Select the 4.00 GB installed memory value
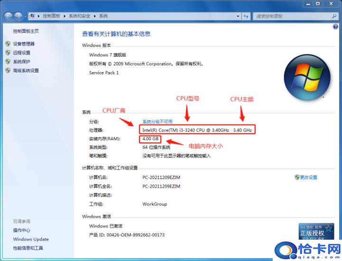The width and height of the screenshot is (342, 261). pyautogui.click(x=150, y=139)
